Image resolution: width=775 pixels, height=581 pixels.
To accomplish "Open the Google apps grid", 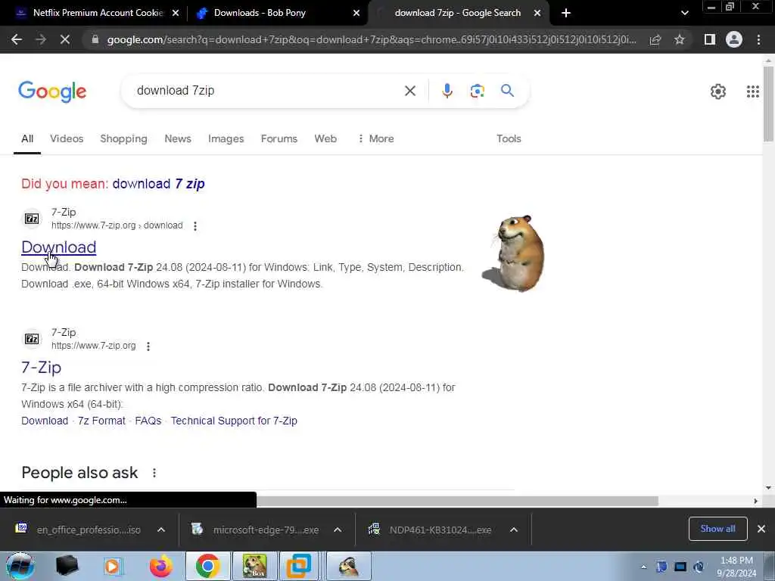I will (x=753, y=92).
